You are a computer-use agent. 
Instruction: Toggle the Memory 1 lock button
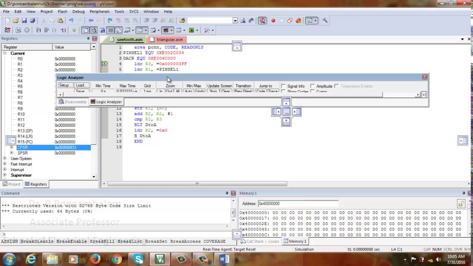[x=461, y=204]
